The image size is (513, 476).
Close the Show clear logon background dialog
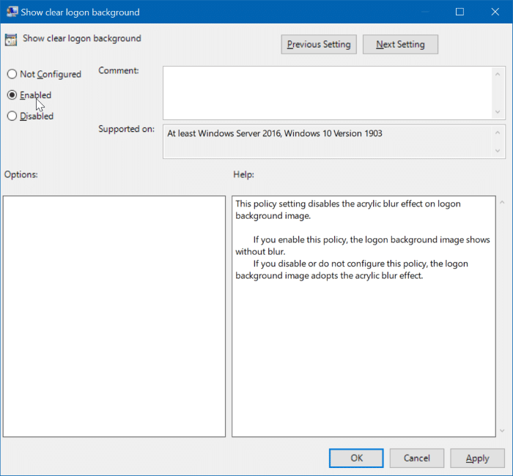495,12
